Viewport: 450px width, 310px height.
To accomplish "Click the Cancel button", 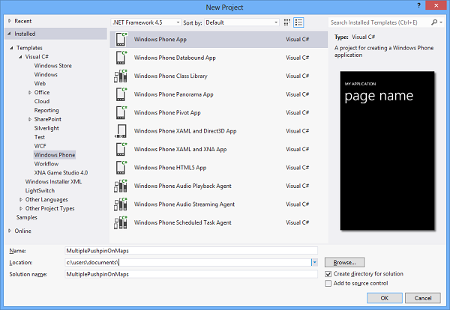I will [423, 298].
